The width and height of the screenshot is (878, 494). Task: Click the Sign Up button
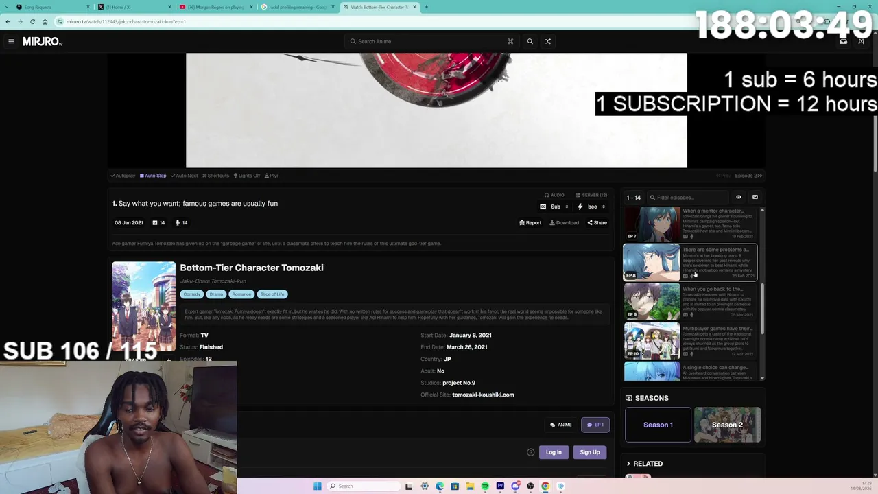590,452
